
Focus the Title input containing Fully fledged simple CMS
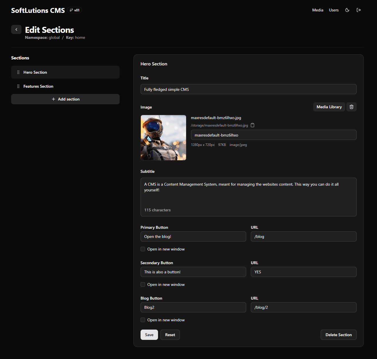tap(248, 89)
